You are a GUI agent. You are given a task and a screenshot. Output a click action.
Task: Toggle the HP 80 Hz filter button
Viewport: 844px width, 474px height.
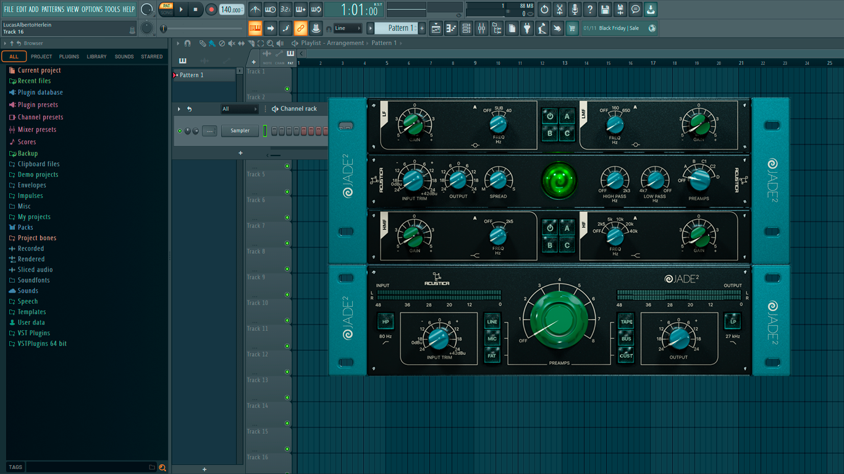pos(386,322)
